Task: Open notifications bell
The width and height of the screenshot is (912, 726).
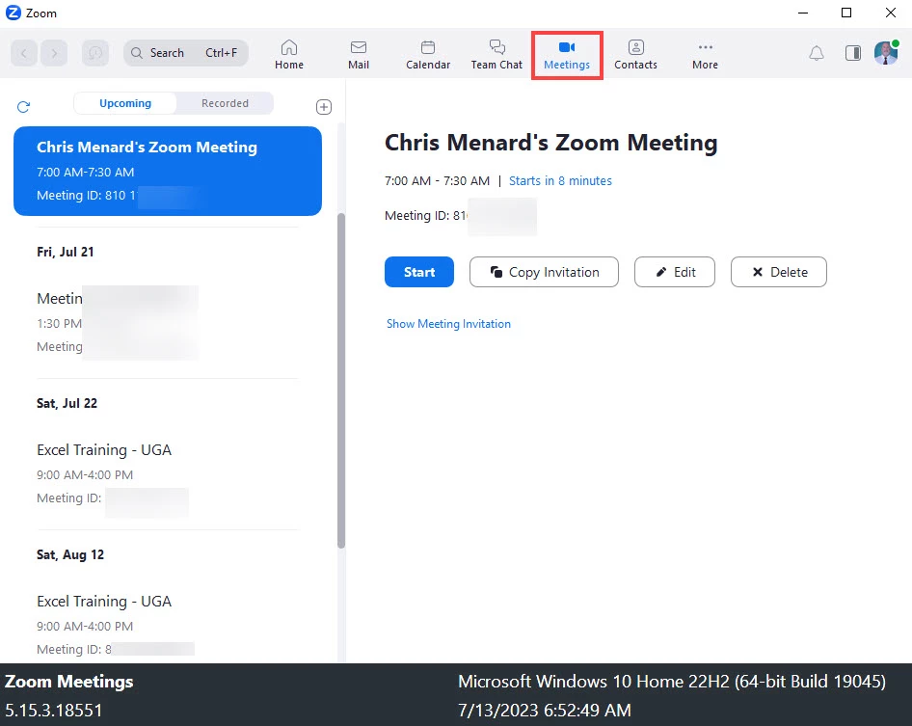Action: (817, 53)
